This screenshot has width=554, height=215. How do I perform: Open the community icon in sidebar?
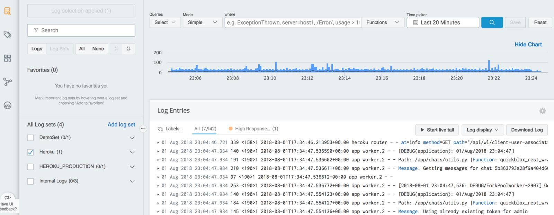pyautogui.click(x=7, y=105)
